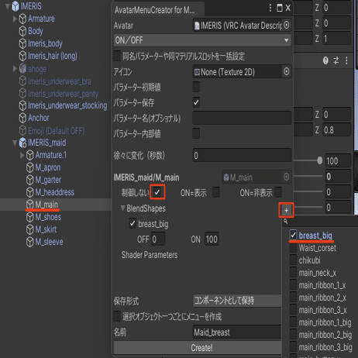Image resolution: width=358 pixels, height=358 pixels.
Task: Expand the ahoge hierarchy node
Action: 15,68
